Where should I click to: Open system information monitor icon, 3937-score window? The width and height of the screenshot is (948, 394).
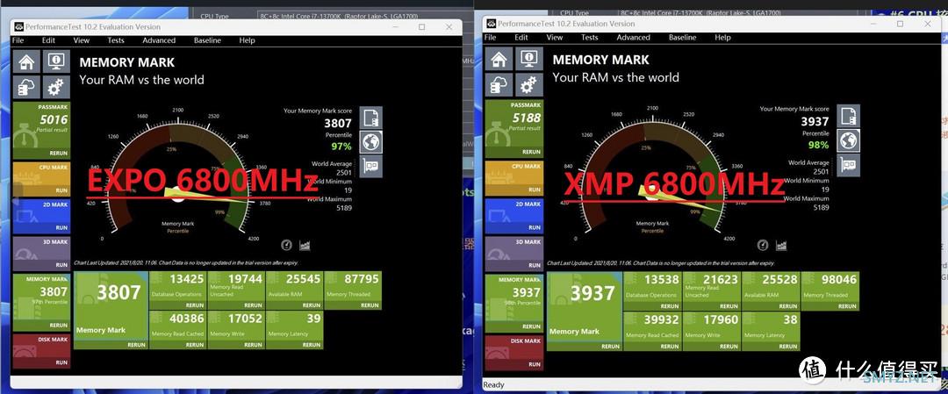point(529,59)
